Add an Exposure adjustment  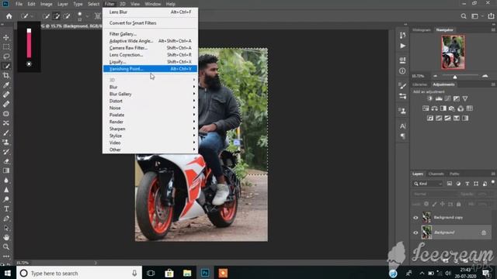click(456, 98)
